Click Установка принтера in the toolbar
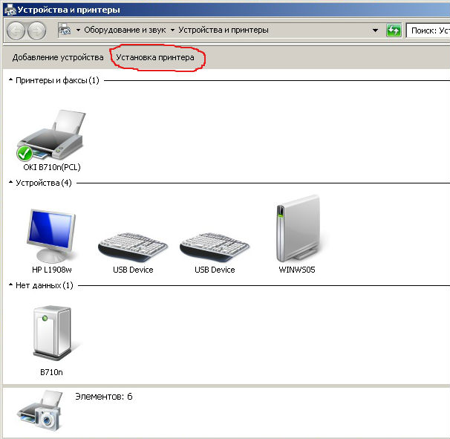Image resolution: width=450 pixels, height=439 pixels. pyautogui.click(x=155, y=57)
